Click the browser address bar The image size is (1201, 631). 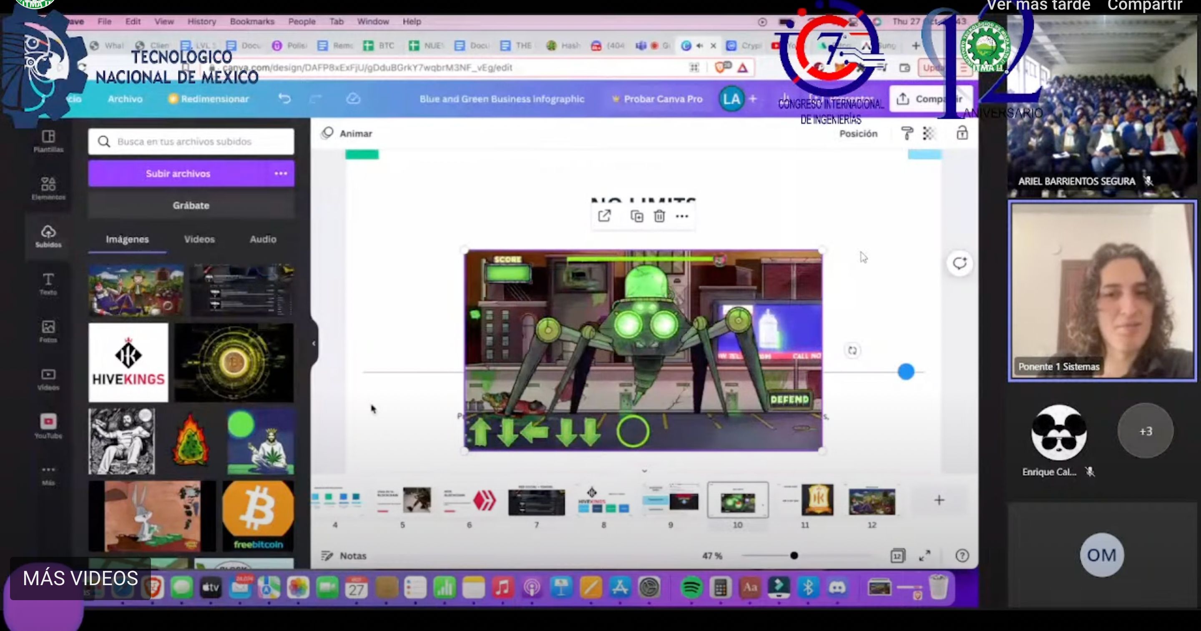coord(443,68)
